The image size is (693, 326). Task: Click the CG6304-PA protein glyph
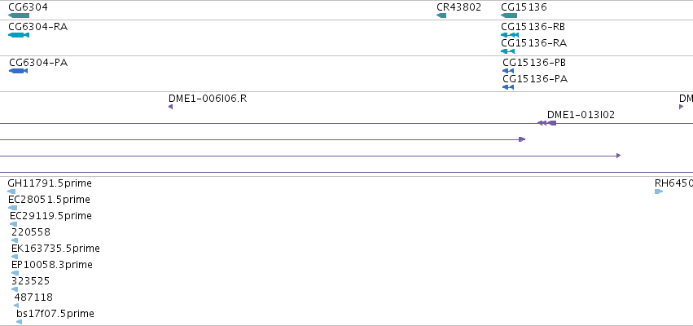(x=18, y=71)
